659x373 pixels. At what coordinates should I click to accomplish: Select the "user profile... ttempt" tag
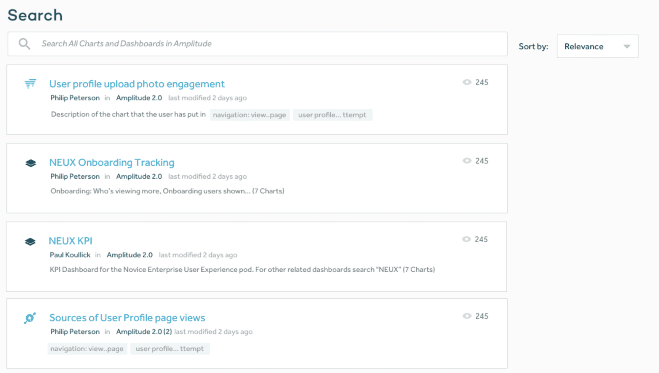pos(333,115)
